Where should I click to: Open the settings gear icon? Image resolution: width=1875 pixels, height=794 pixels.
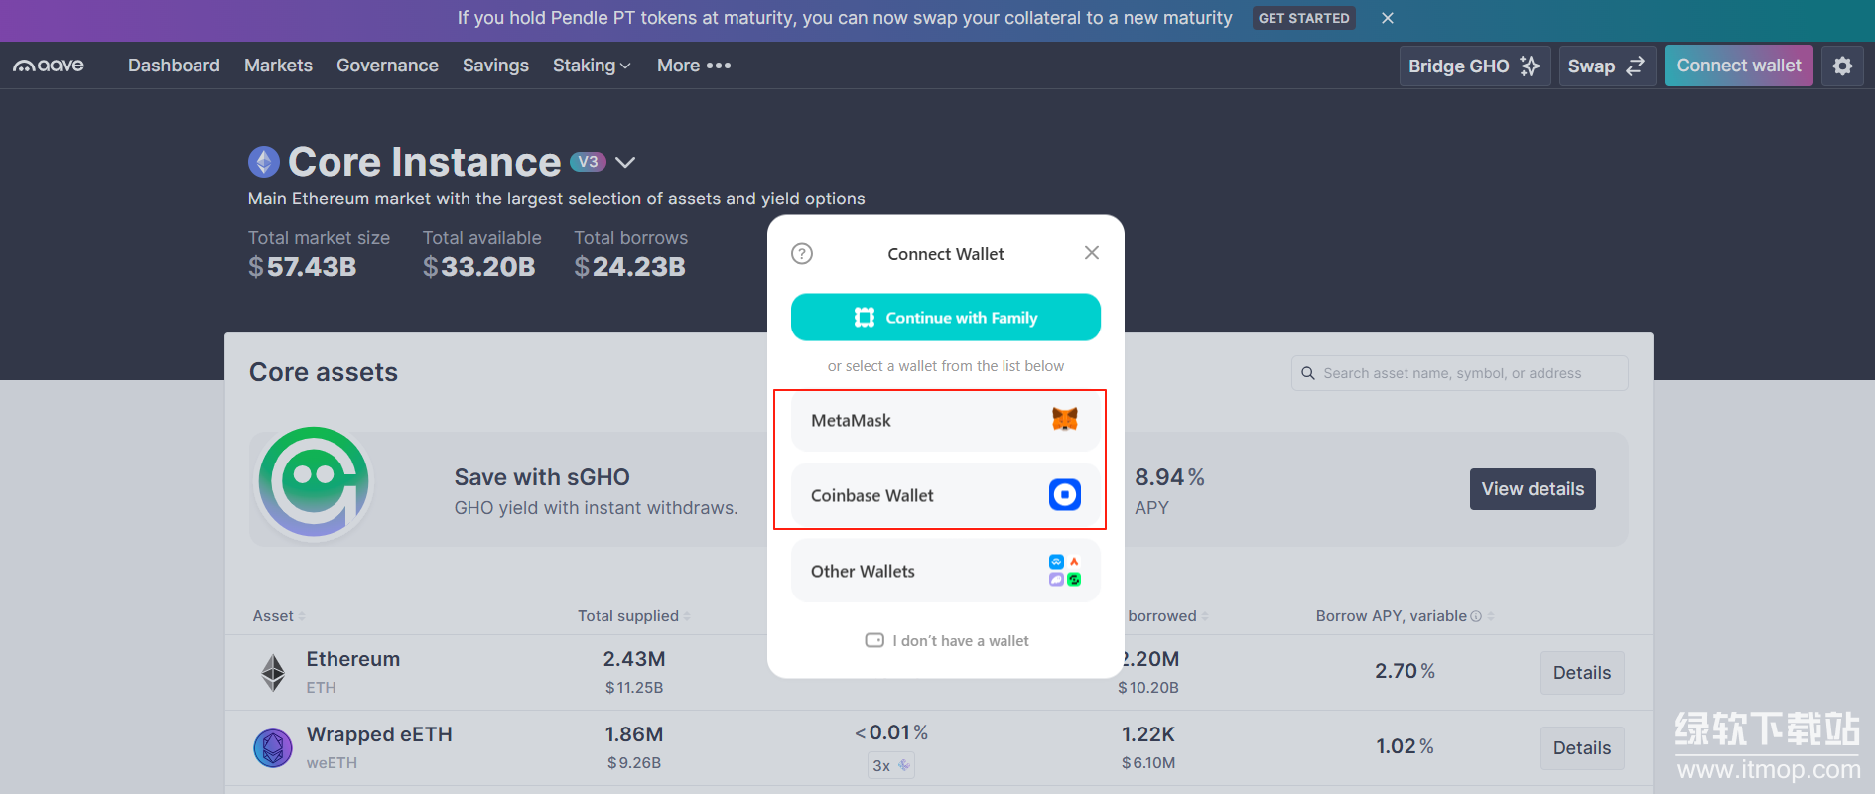point(1842,66)
